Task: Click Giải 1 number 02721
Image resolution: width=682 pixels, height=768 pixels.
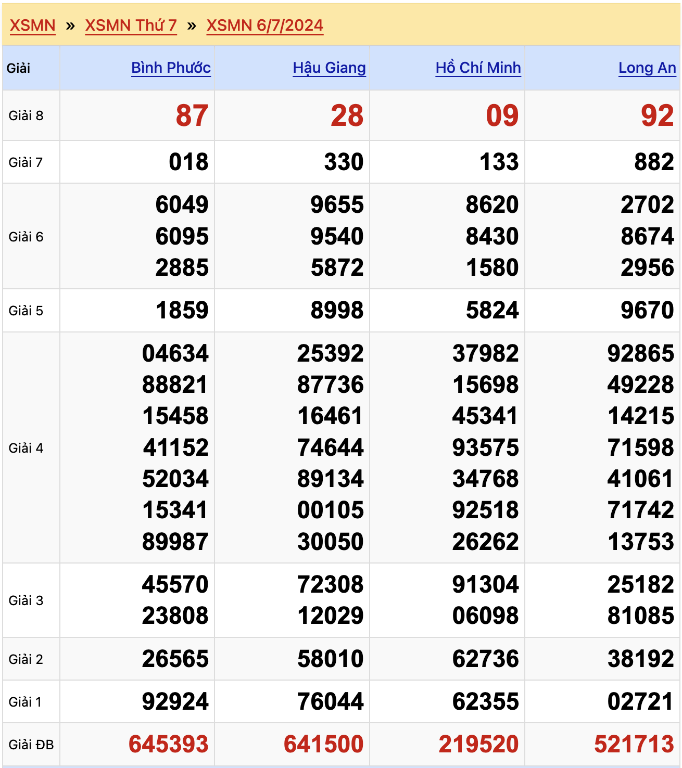Action: 641,701
